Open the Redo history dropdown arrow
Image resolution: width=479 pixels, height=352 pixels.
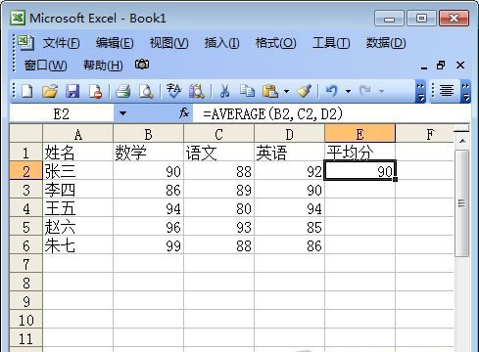pos(381,91)
